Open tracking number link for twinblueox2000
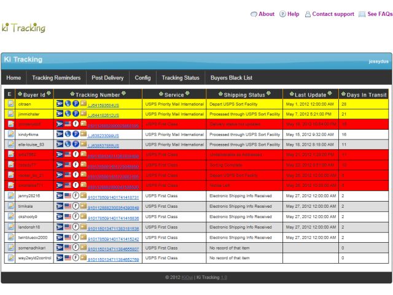Screen dimensions: 393x295 (113, 239)
